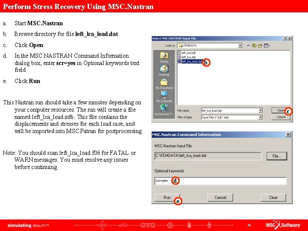Click the Run button

[167, 198]
